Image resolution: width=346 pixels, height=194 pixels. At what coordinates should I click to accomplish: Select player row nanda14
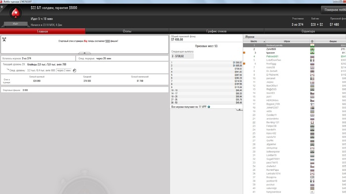click(x=295, y=137)
